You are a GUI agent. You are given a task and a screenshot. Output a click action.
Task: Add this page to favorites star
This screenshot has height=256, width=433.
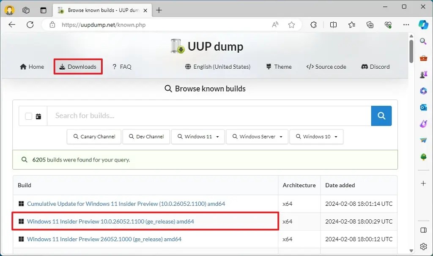(x=291, y=25)
